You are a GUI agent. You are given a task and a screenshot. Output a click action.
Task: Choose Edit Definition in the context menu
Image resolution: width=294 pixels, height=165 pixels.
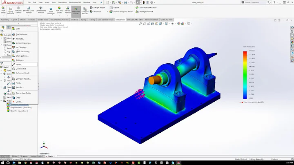24,34
